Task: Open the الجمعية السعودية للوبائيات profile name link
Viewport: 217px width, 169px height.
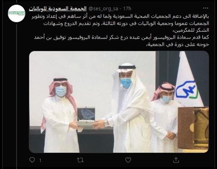Action: click(x=58, y=9)
